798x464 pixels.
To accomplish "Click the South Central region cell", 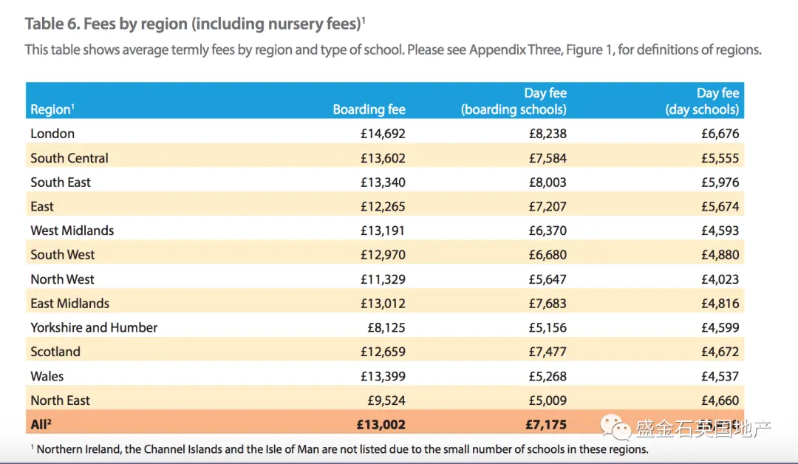I will [x=69, y=157].
